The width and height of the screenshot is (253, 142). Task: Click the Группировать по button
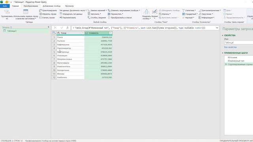[x=7, y=15]
